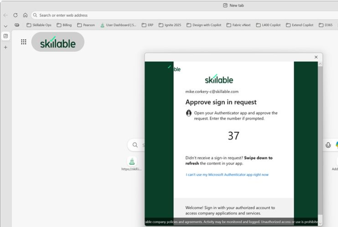The width and height of the screenshot is (338, 227).
Task: Open User Dashboard bookmark
Action: click(119, 25)
